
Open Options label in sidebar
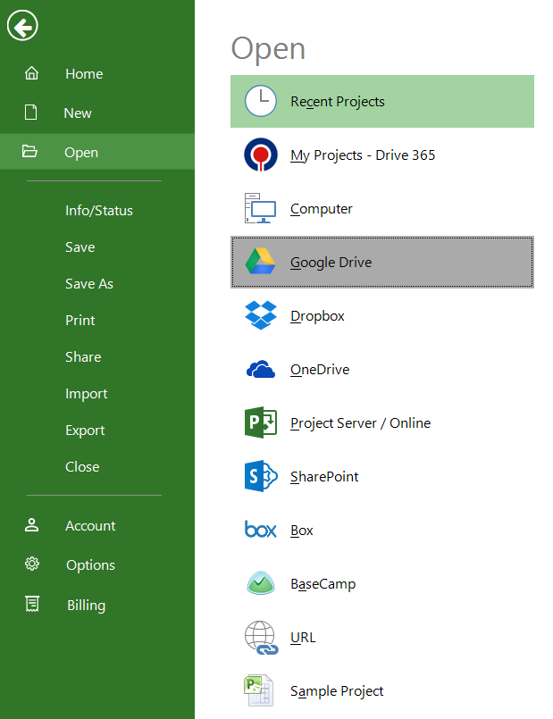(x=90, y=565)
